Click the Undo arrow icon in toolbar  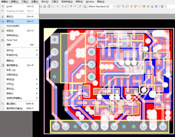(71, 6)
